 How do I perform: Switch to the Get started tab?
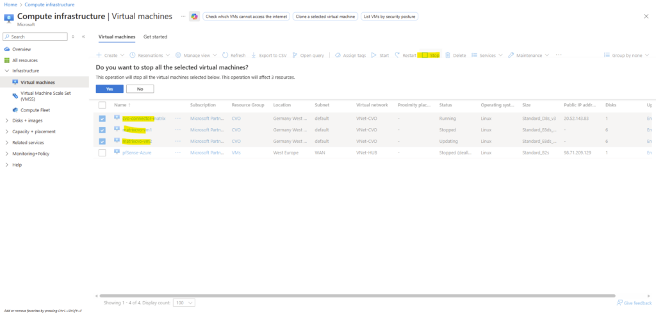pyautogui.click(x=155, y=37)
